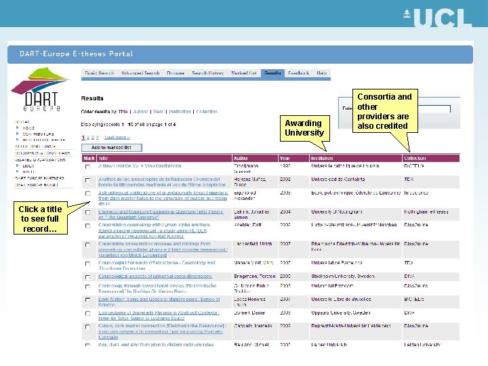488x366 pixels.
Task: Click the 'Nottingham eTheses' collection cell
Action: (x=426, y=212)
